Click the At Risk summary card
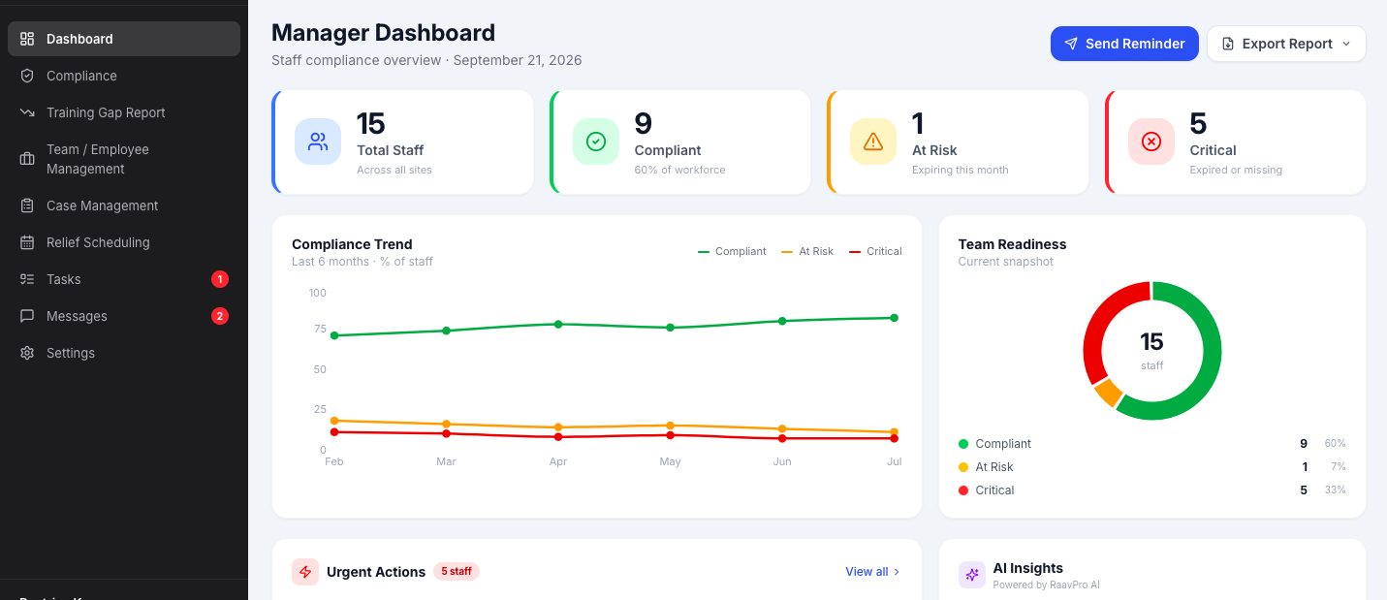Screen dimensions: 1387x600 click(958, 142)
